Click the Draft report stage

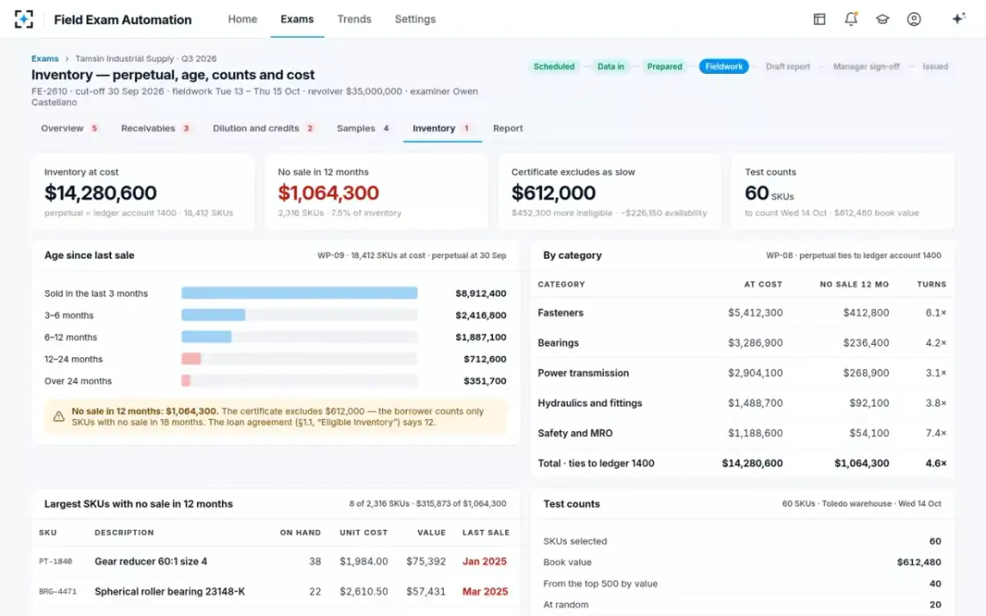point(788,67)
